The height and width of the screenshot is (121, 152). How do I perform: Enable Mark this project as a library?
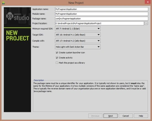click(x=57, y=63)
